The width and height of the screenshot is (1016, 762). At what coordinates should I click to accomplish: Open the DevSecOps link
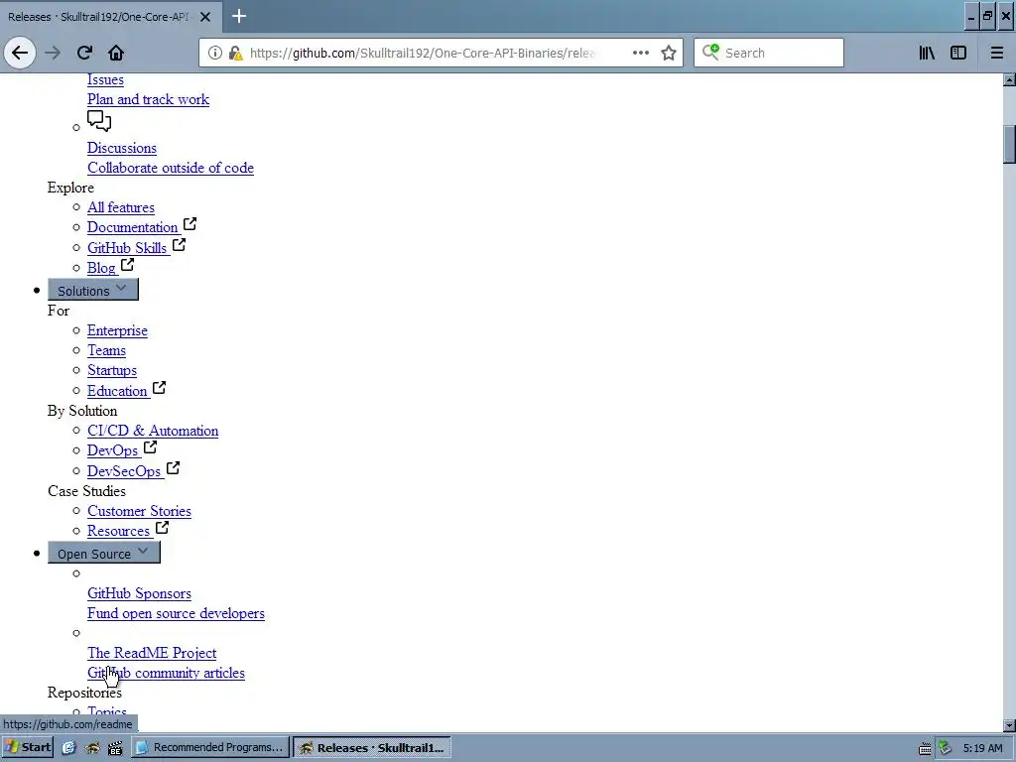pyautogui.click(x=124, y=471)
